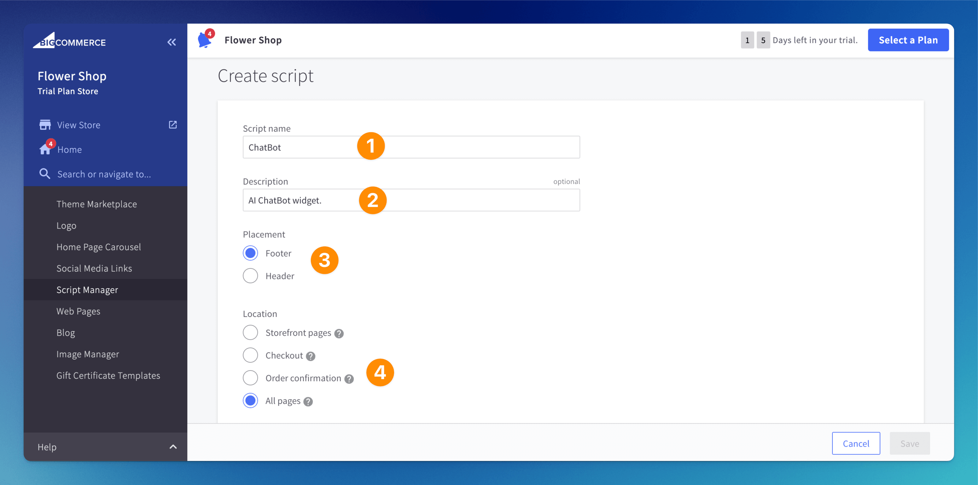978x485 pixels.
Task: Open store in new tab icon
Action: [x=173, y=125]
